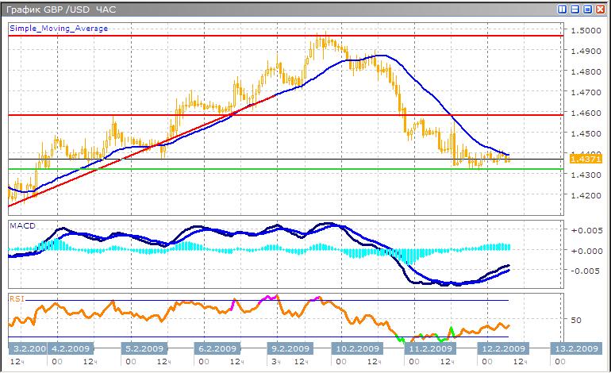Click the '3ч' time axis label
This screenshot has height=373, width=611.
tap(276, 362)
